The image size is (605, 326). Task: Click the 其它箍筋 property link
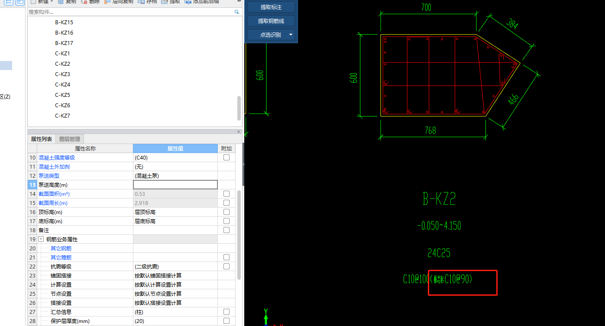click(x=61, y=257)
